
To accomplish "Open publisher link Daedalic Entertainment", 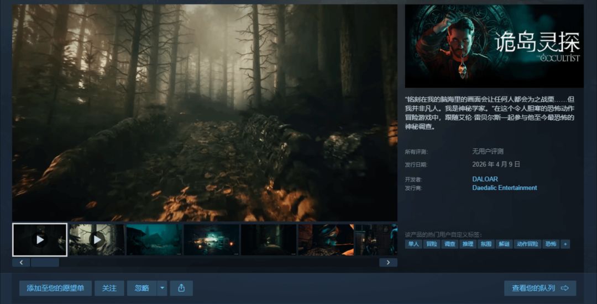I will coord(505,188).
